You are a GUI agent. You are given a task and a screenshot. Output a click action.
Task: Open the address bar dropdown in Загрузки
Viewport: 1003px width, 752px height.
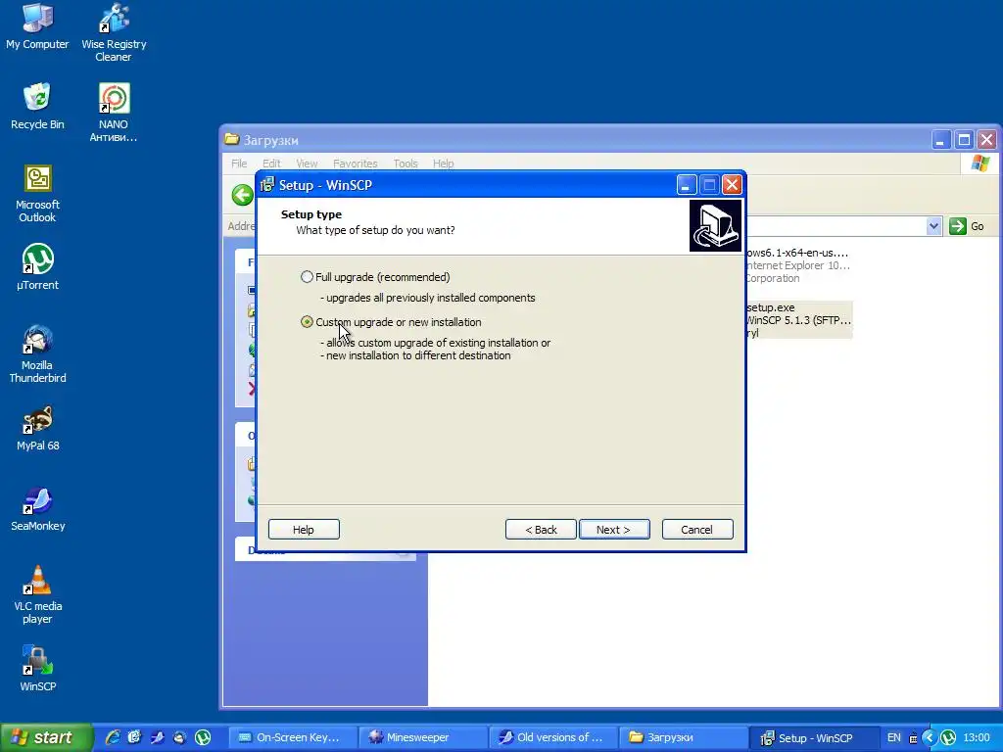coord(933,226)
